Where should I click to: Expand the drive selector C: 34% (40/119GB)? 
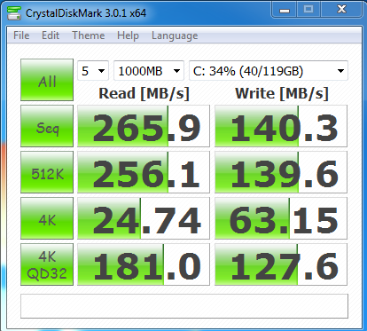pos(269,71)
